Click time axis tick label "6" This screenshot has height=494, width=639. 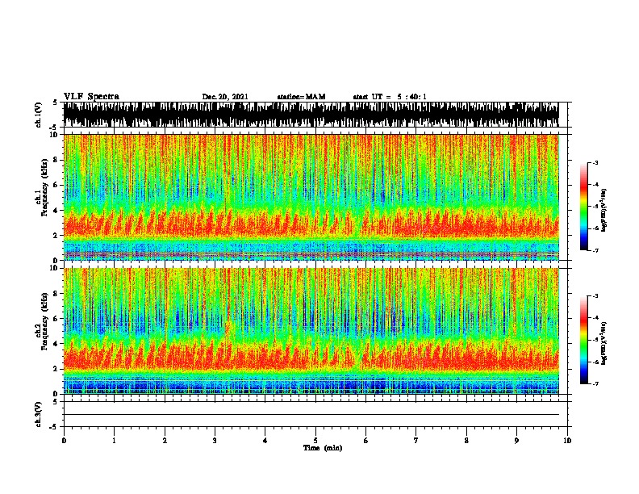(366, 441)
